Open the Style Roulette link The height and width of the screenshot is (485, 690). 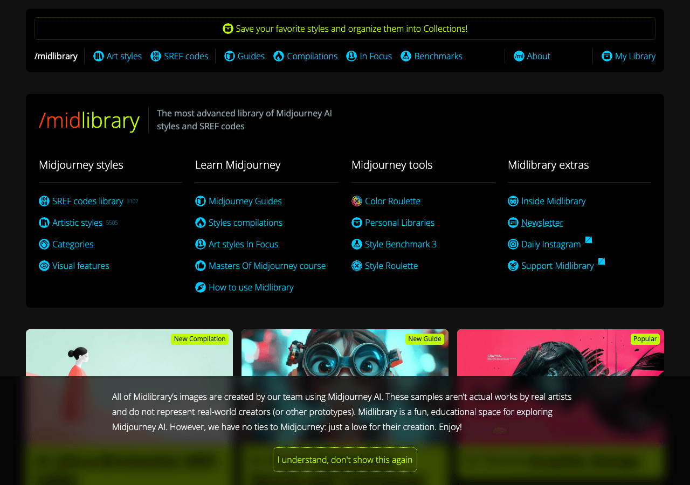pyautogui.click(x=385, y=266)
